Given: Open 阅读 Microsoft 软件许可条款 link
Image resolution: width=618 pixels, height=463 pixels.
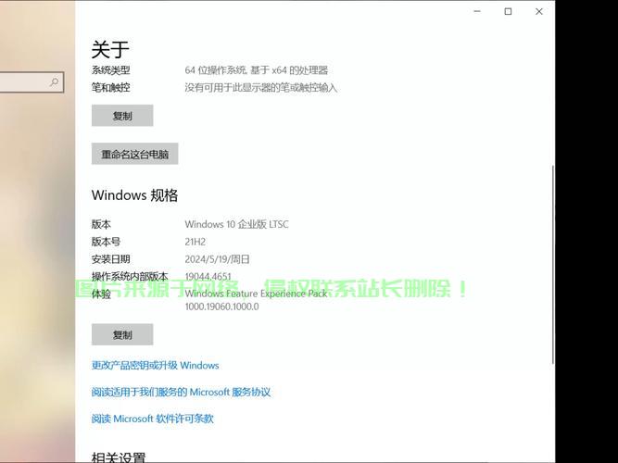Looking at the screenshot, I should point(153,419).
